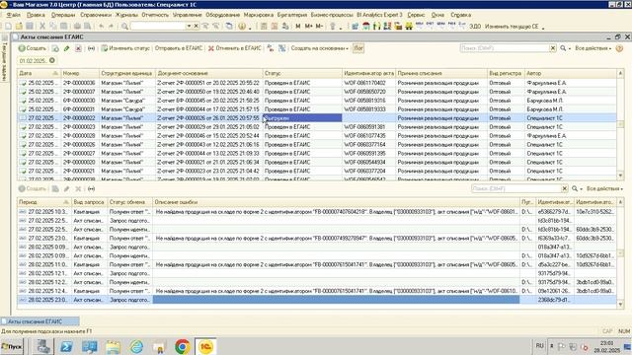Screen dimensions: 632x355
Task: Select row 6Ф-00000030 Магазин Сакура
Action: 317,101
